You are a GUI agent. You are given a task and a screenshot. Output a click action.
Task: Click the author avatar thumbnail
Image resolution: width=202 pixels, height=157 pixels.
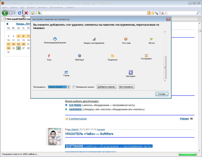pos(55,136)
